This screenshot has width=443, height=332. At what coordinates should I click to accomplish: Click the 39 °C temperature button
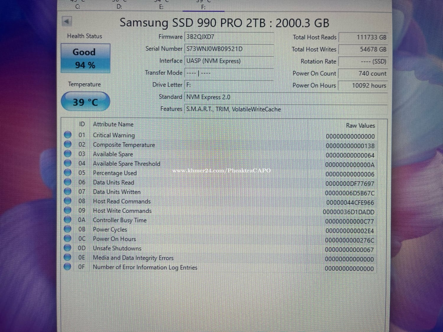[85, 102]
